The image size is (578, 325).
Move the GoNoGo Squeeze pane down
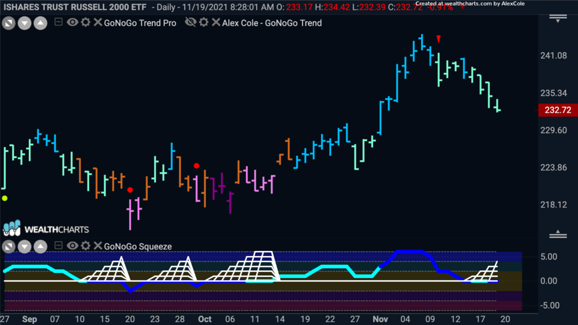point(24,247)
